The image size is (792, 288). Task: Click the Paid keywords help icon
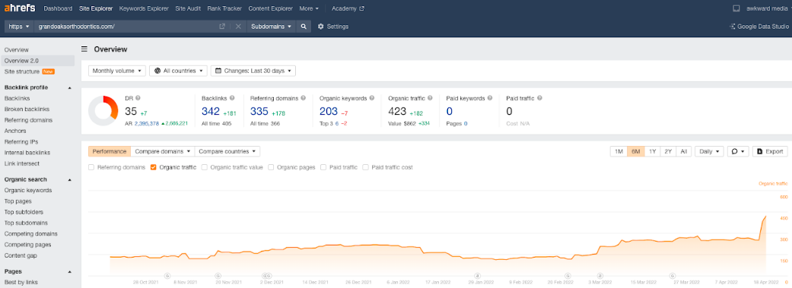[x=490, y=98]
